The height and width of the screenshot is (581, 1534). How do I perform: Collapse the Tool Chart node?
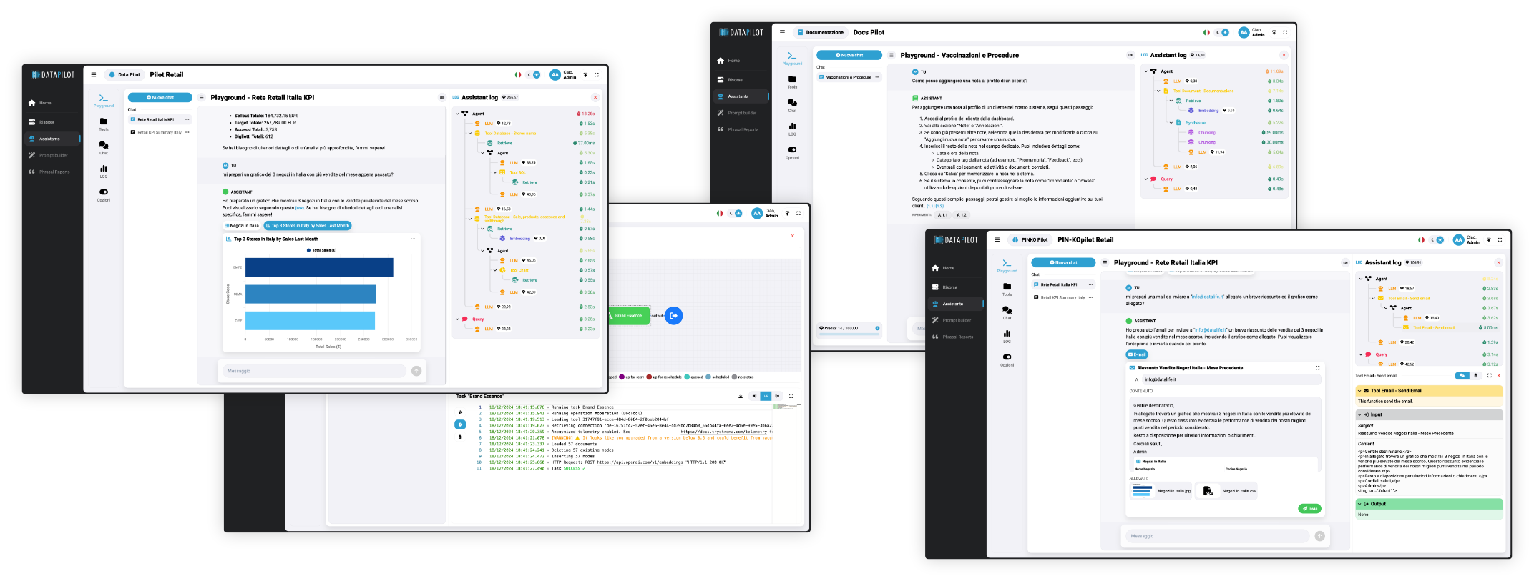pos(495,270)
